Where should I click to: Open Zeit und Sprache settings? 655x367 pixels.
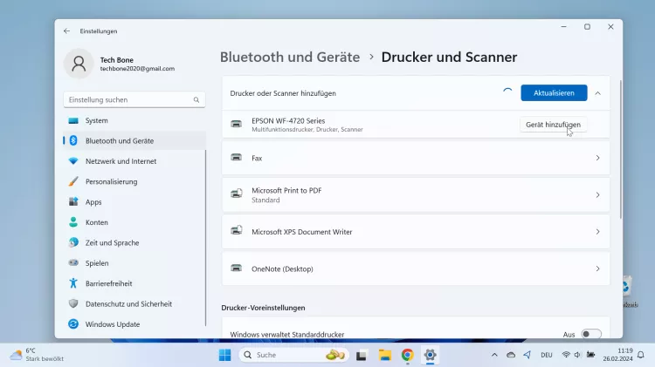[x=134, y=242]
